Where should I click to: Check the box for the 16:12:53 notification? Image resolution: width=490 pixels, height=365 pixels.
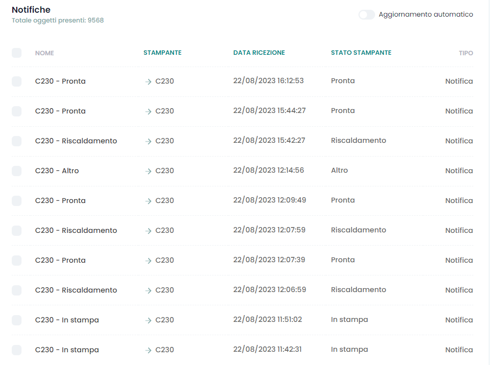click(x=17, y=82)
